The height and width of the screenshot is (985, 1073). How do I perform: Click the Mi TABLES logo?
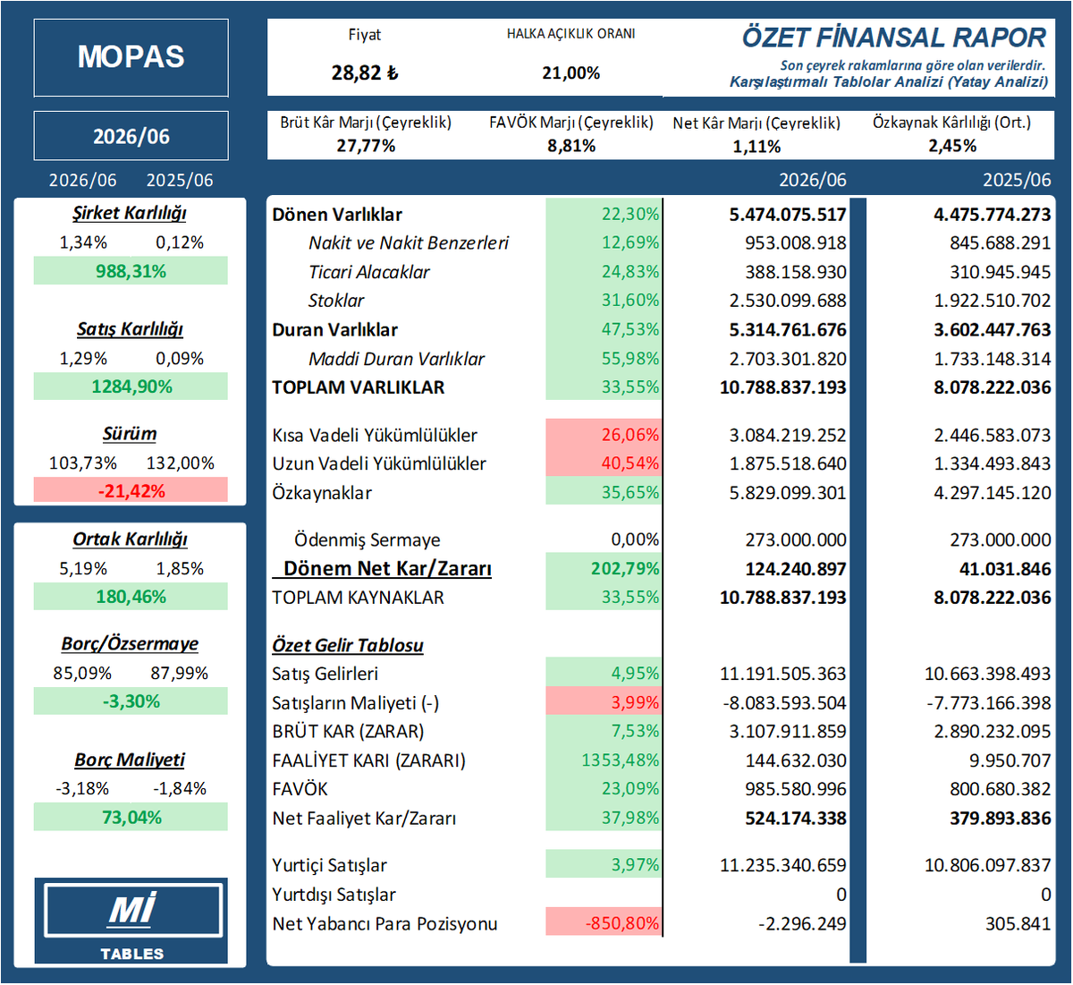(131, 921)
